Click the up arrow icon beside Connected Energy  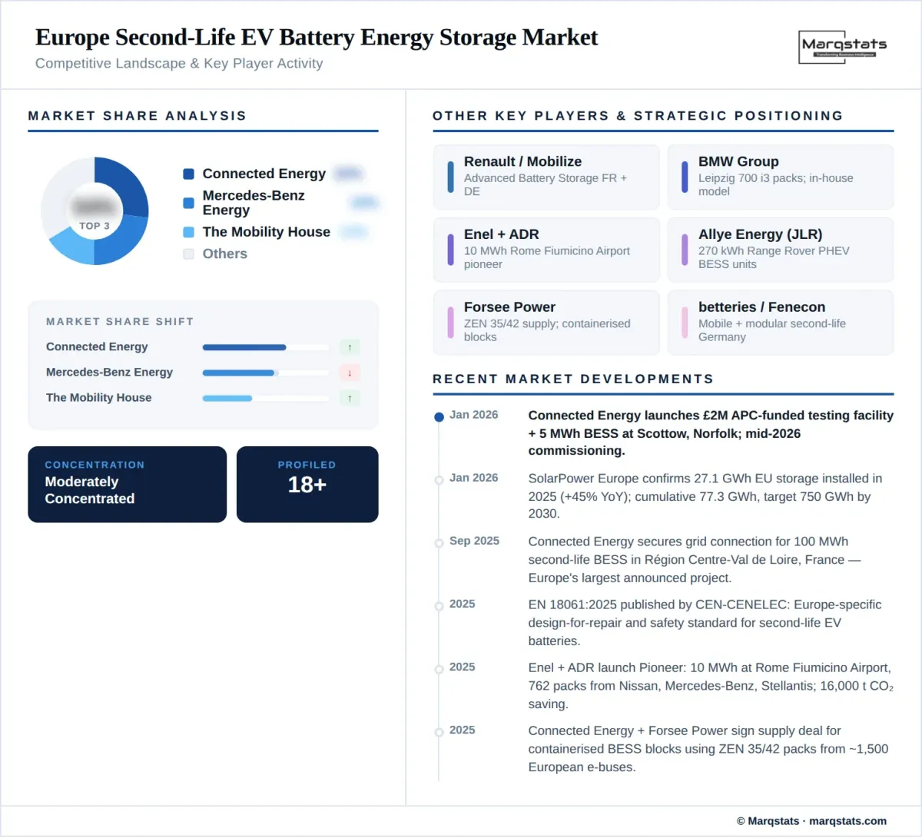click(350, 347)
